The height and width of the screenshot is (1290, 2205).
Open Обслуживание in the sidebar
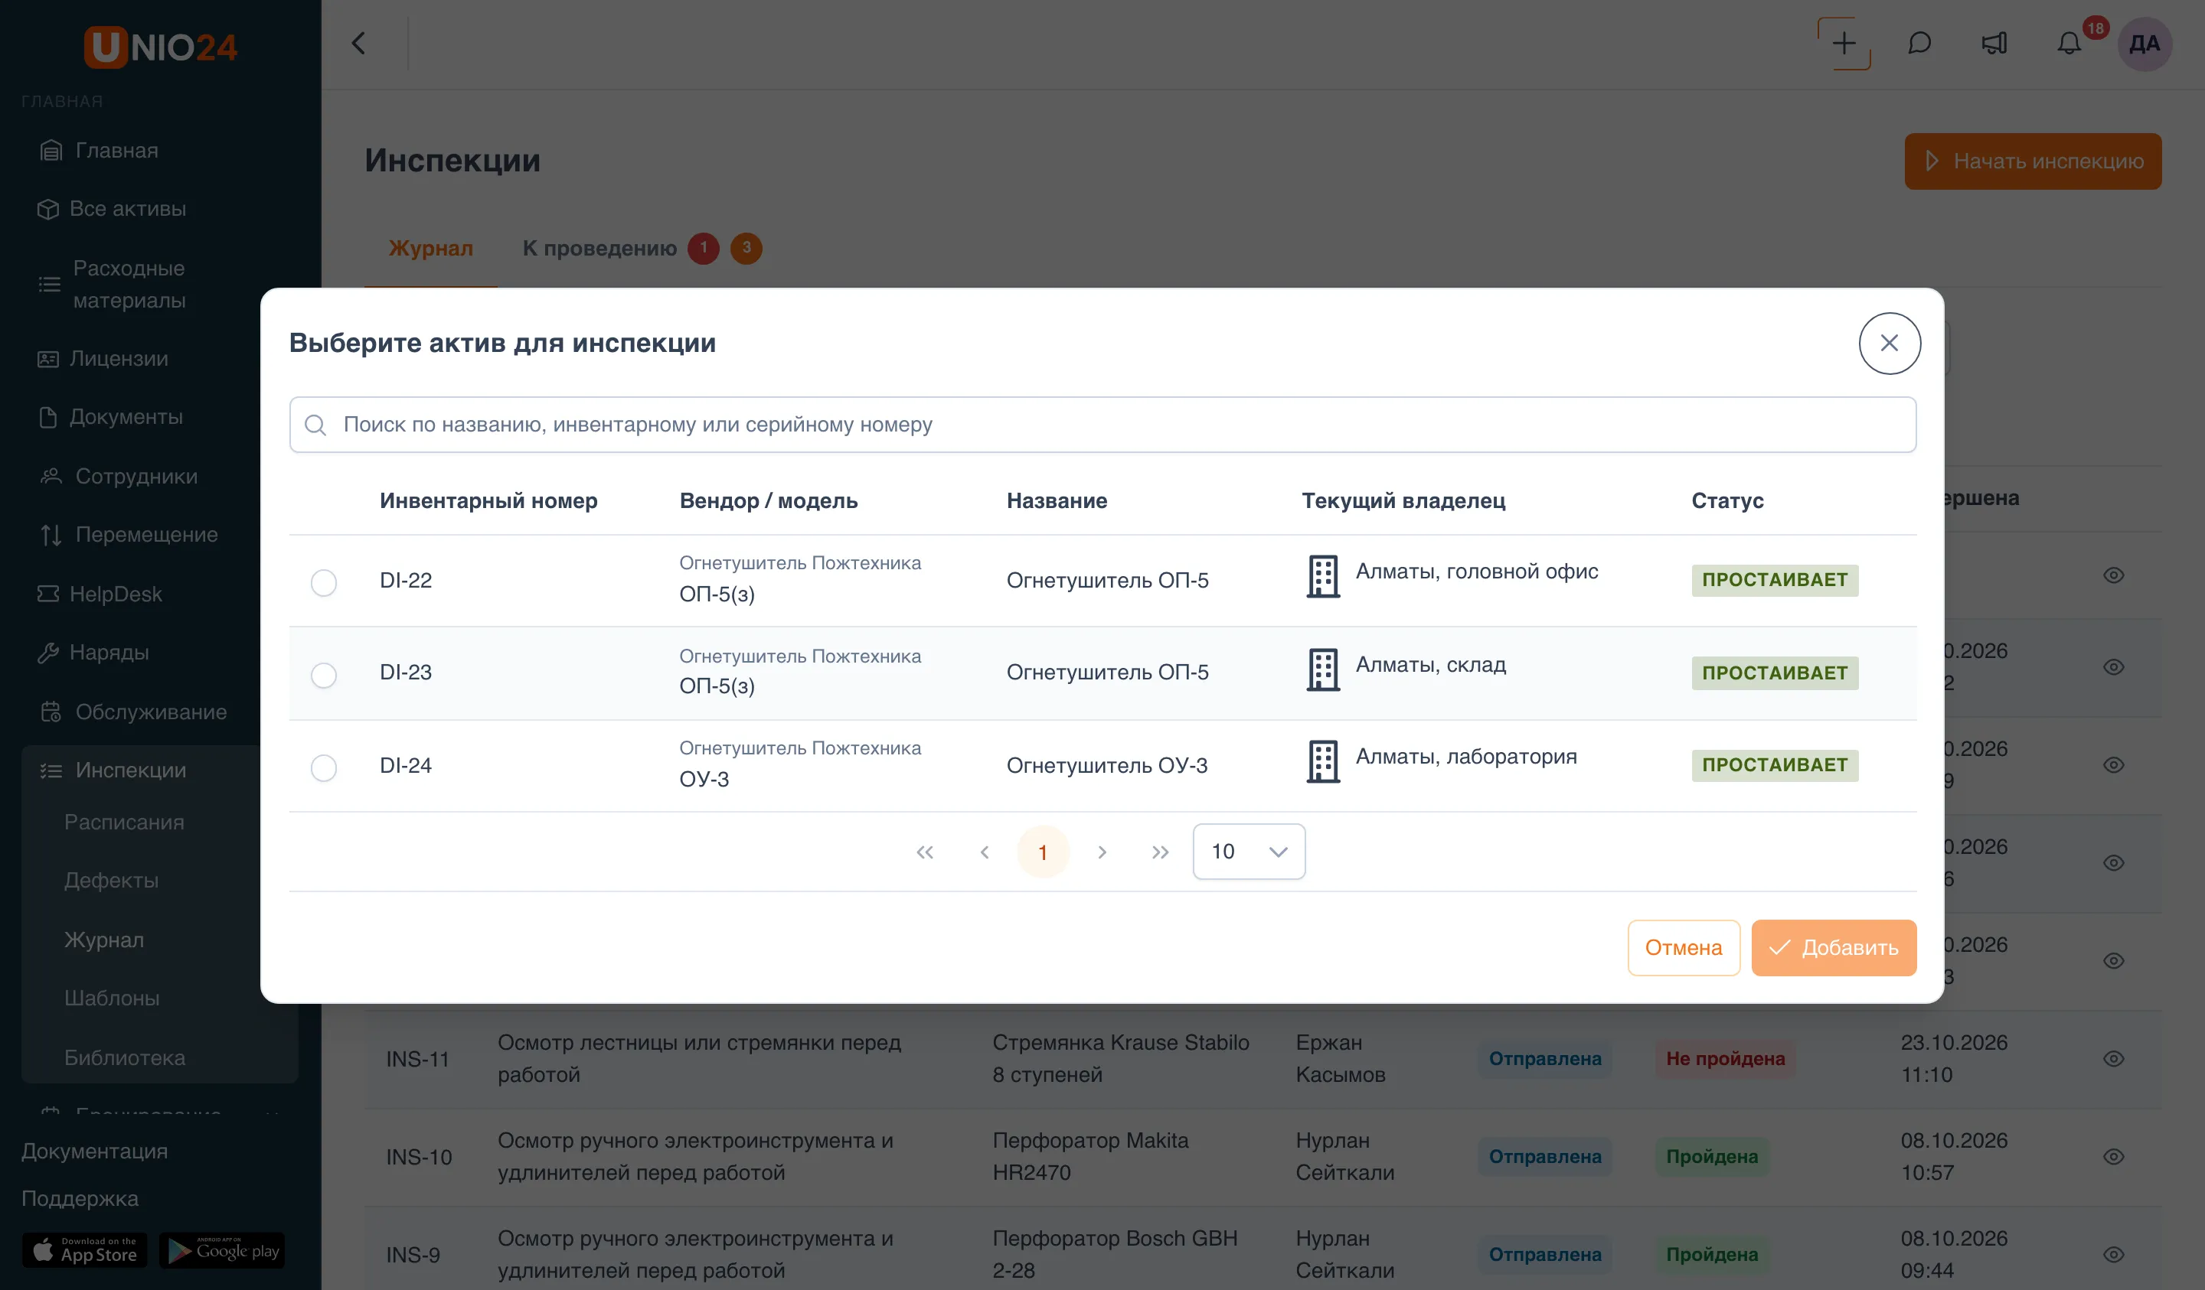(x=149, y=712)
